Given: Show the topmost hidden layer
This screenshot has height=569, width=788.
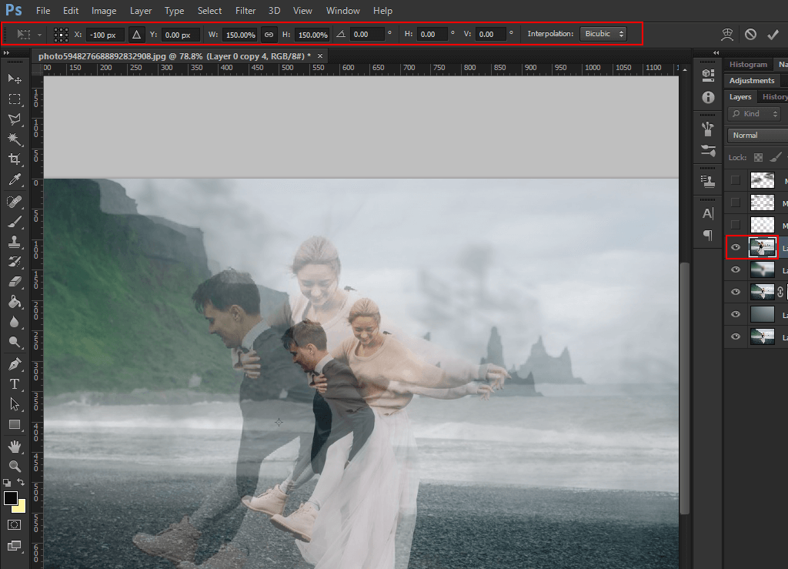Looking at the screenshot, I should 736,180.
